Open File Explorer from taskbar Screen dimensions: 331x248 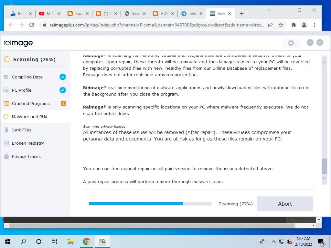[x=70, y=242]
